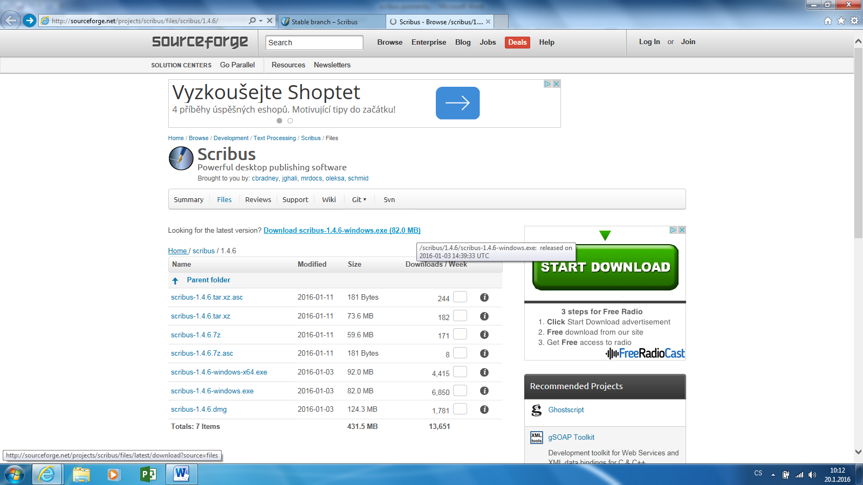Click the browser Forward arrow button
This screenshot has width=863, height=485.
(30, 20)
